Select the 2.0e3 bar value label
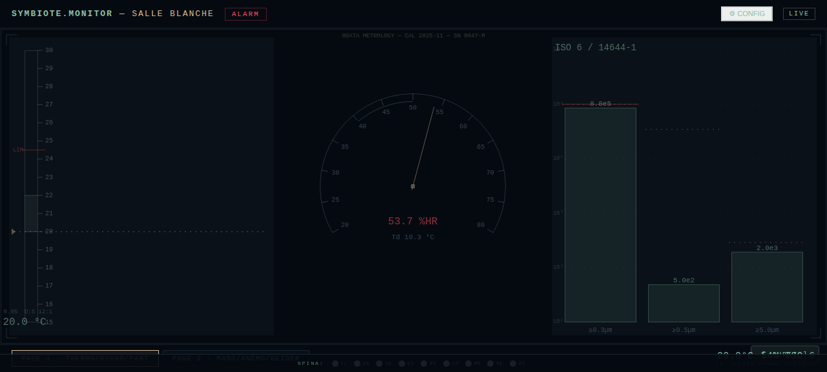Image resolution: width=827 pixels, height=372 pixels. point(767,248)
